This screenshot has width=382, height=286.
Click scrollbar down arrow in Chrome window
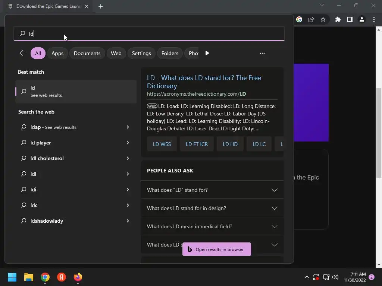tap(379, 265)
